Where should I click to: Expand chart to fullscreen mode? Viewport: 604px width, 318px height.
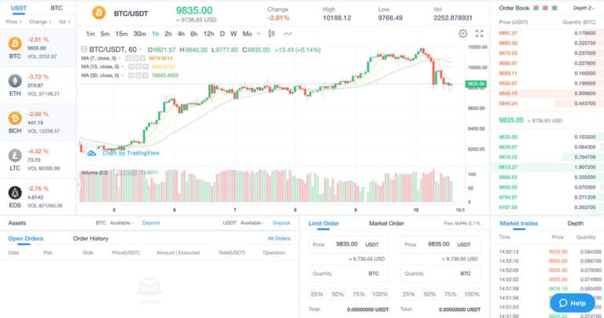(479, 34)
